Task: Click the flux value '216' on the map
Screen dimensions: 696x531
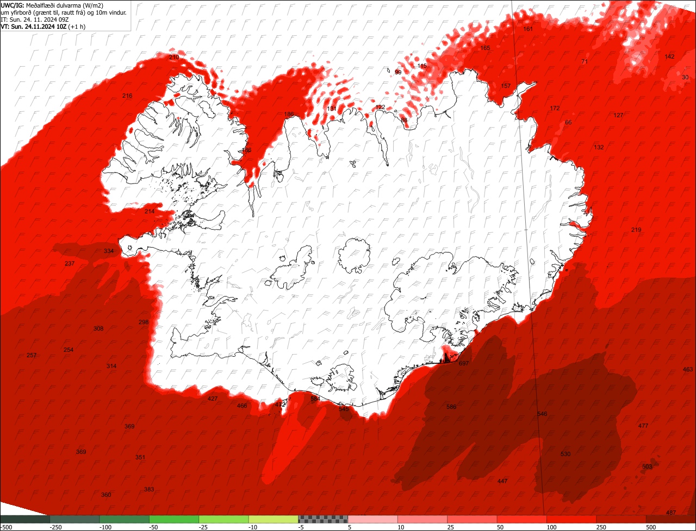Action: pyautogui.click(x=127, y=96)
